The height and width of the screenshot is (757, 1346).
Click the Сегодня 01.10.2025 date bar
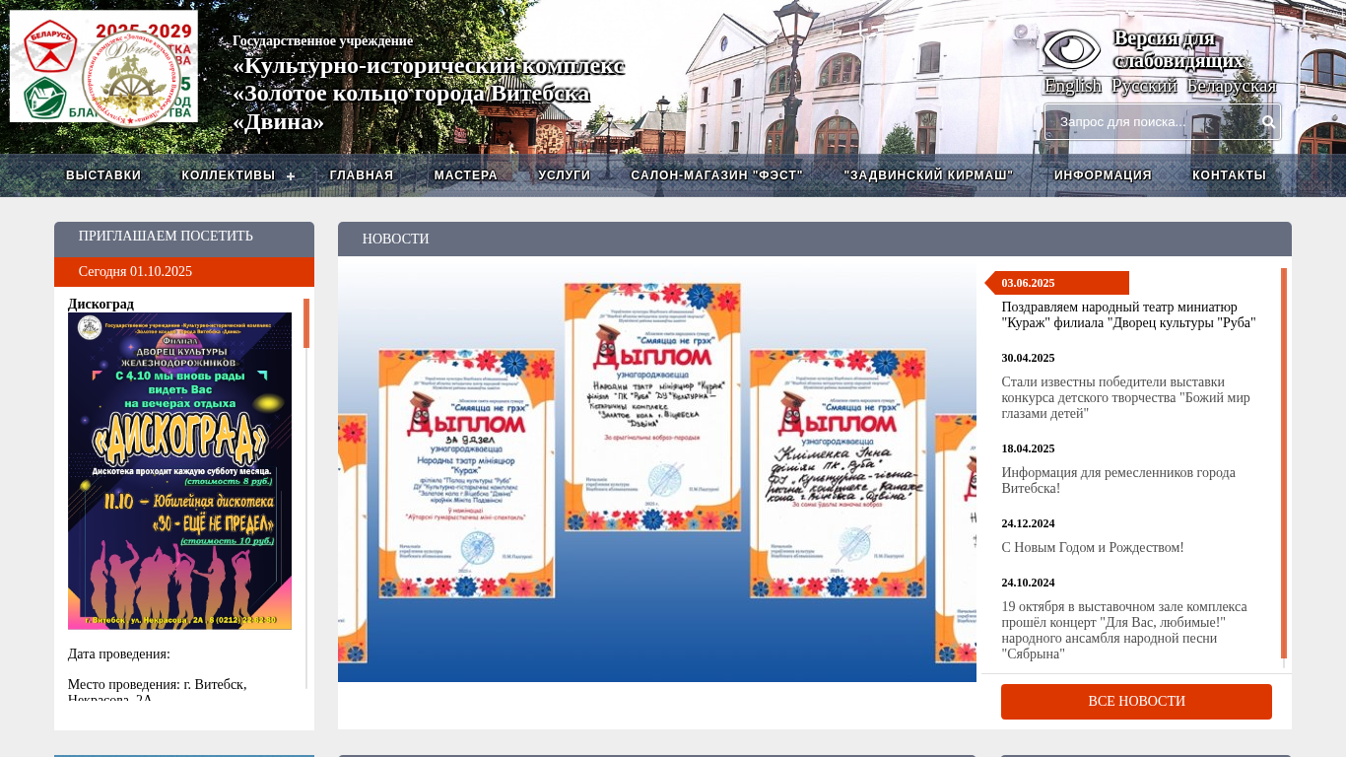coord(184,272)
